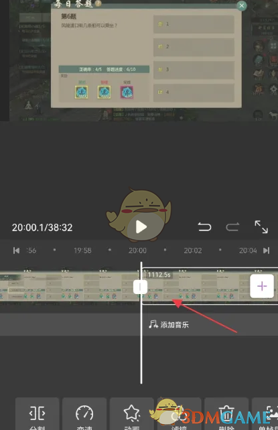The height and width of the screenshot is (430, 278).
Task: Add a clip with the plus button
Action: tap(262, 286)
